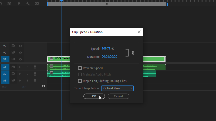216x121 pixels.
Task: Mute the A2 track
Action: point(21,74)
